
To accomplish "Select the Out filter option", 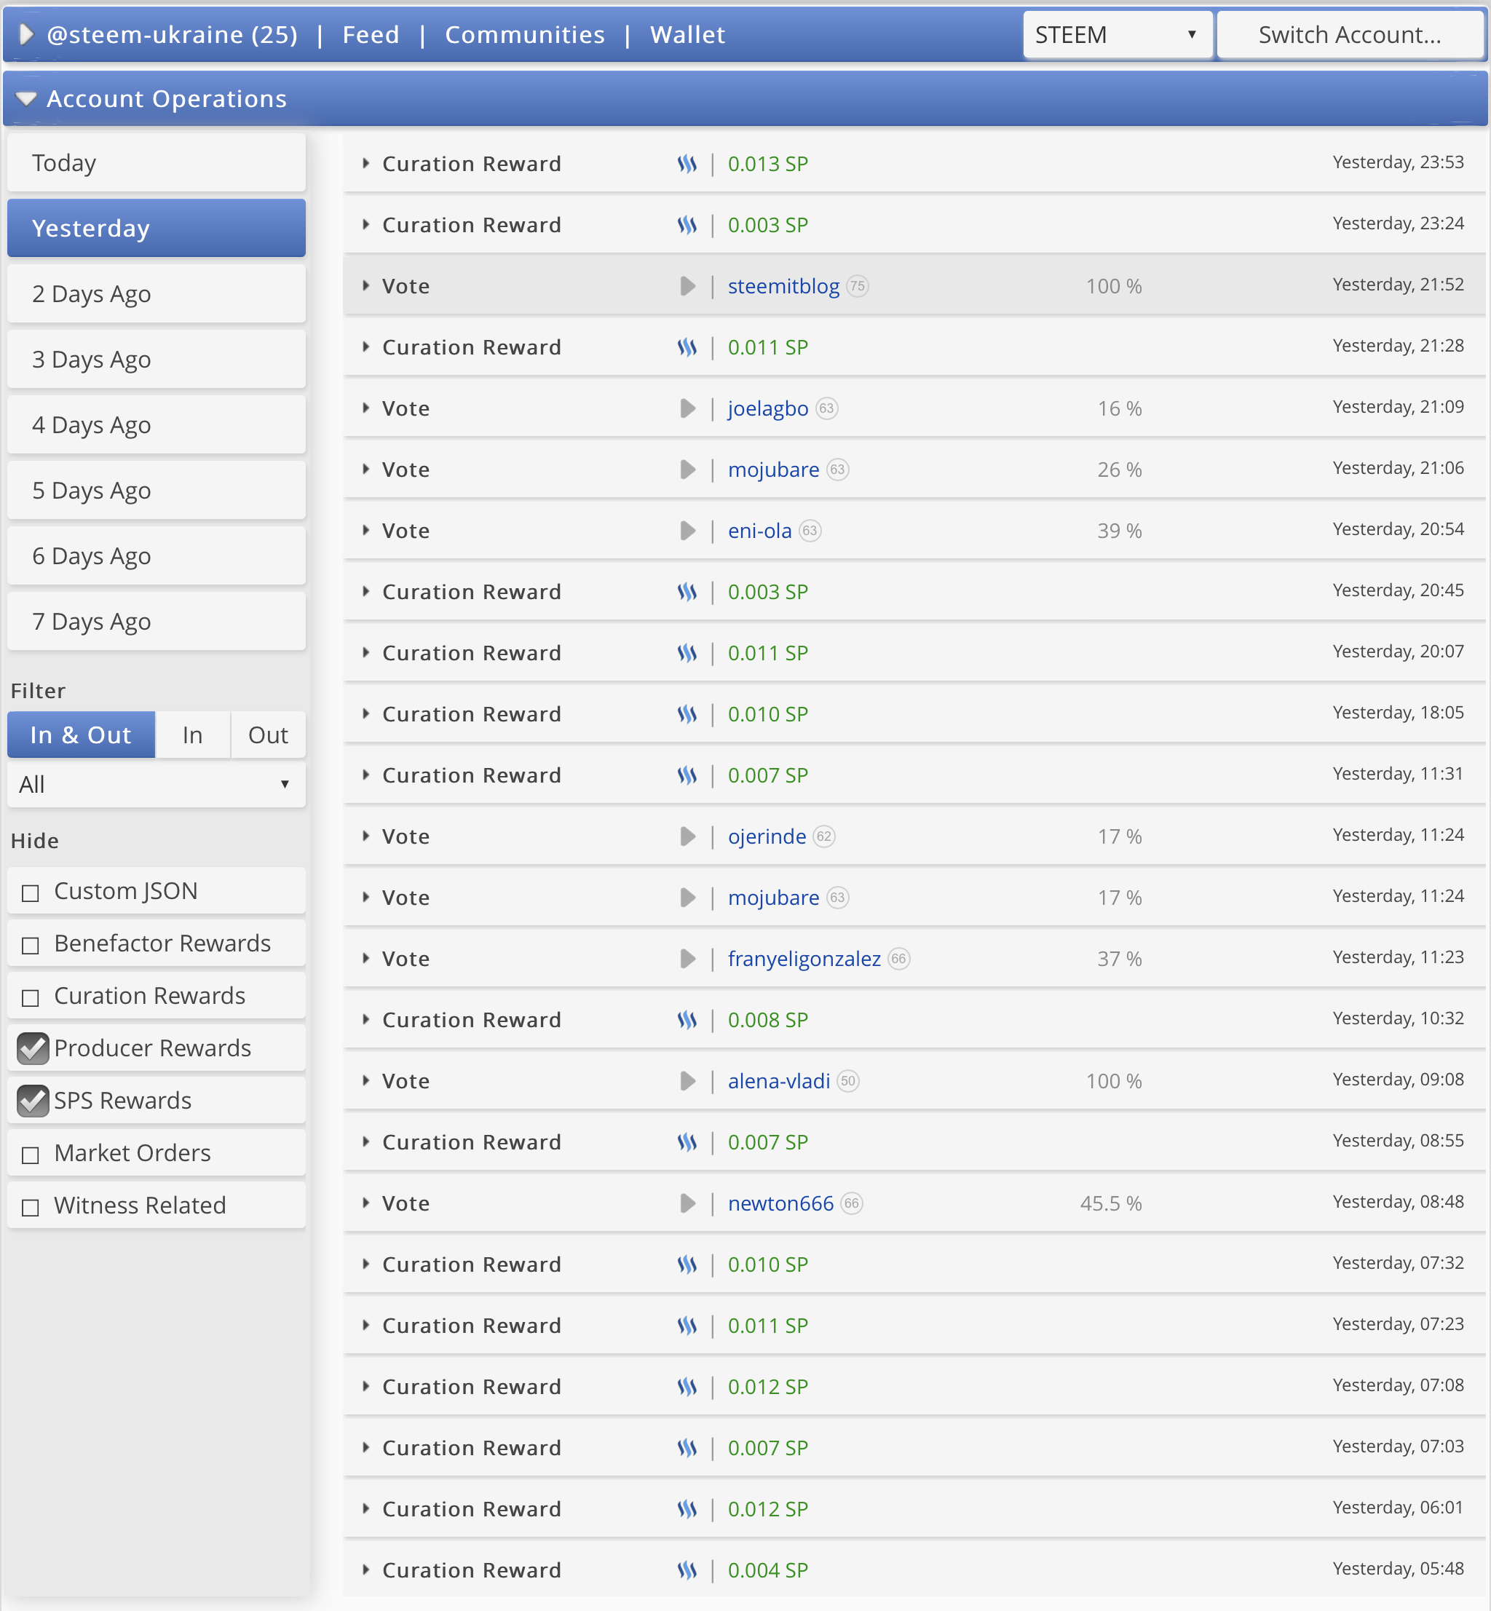I will pos(268,735).
